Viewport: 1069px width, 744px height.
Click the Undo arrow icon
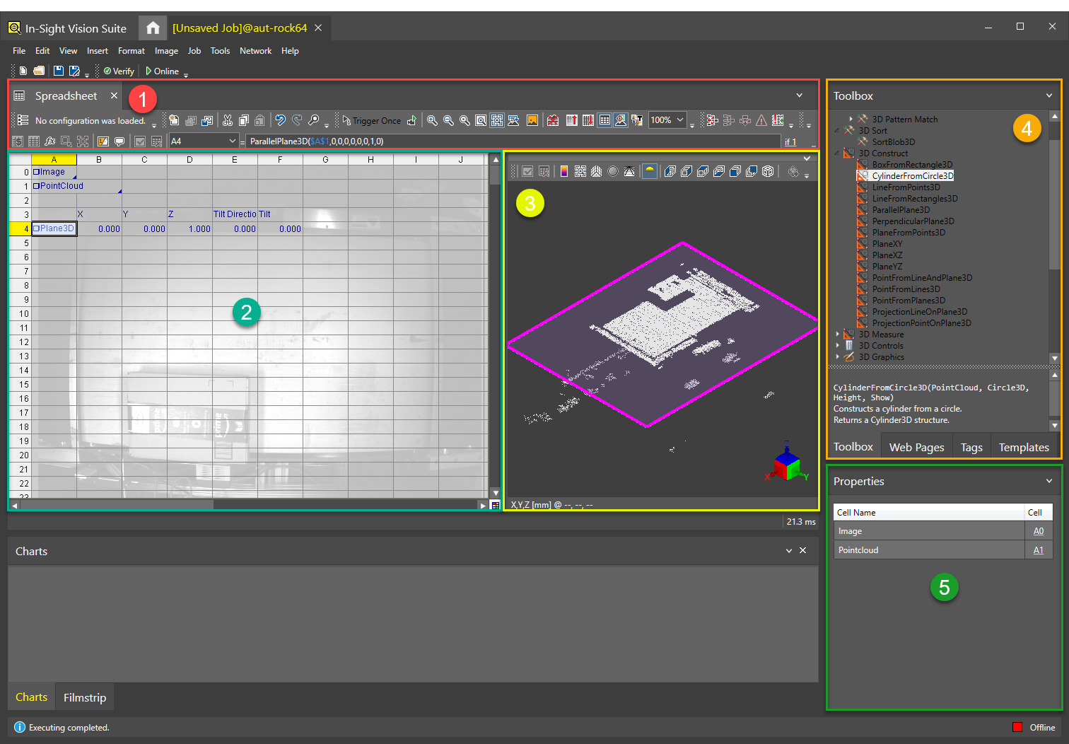point(280,120)
